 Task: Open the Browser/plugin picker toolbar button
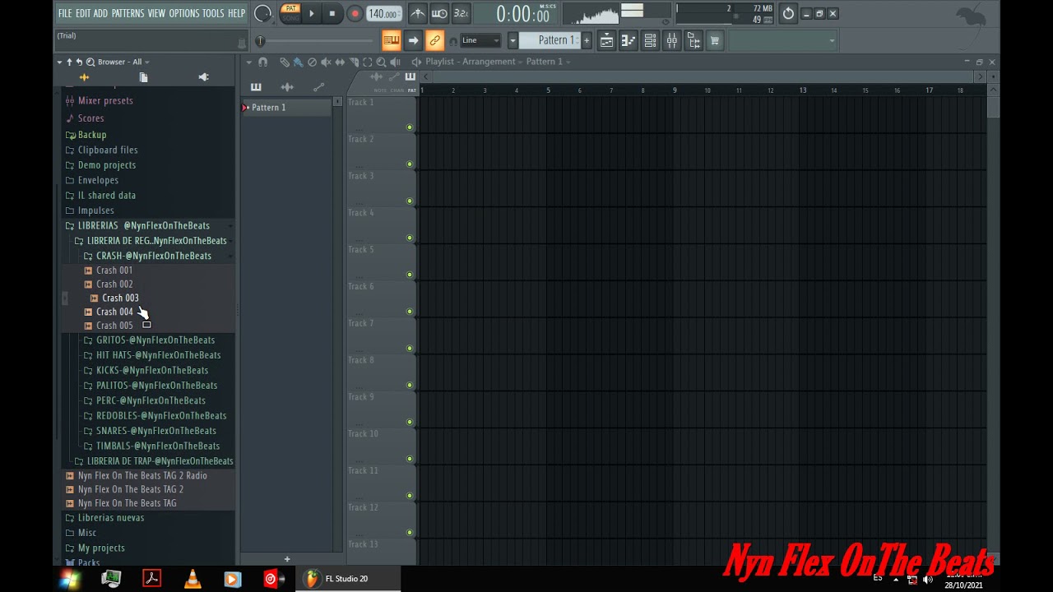tap(693, 40)
